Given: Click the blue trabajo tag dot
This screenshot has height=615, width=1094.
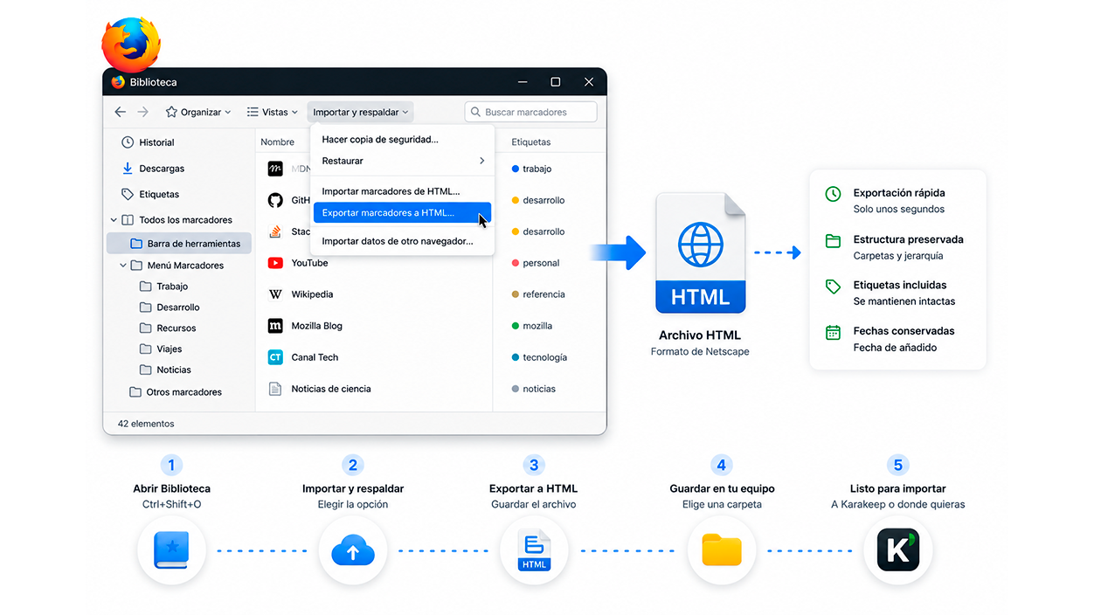Looking at the screenshot, I should (516, 169).
